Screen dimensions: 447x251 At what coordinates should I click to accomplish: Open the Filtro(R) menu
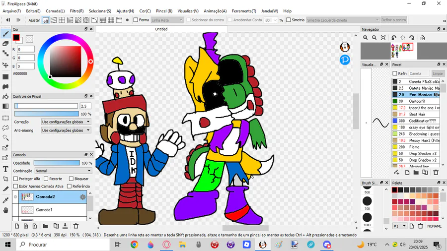(x=76, y=11)
